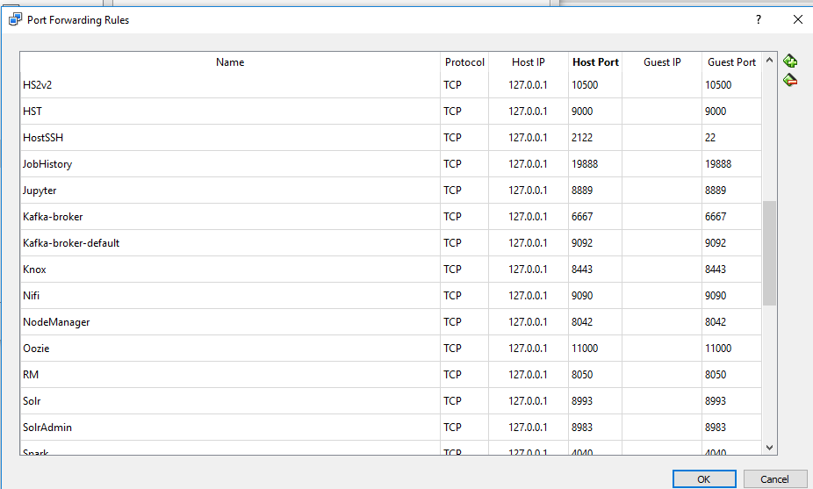This screenshot has height=489, width=813.
Task: Add a new port forwarding rule
Action: [790, 61]
